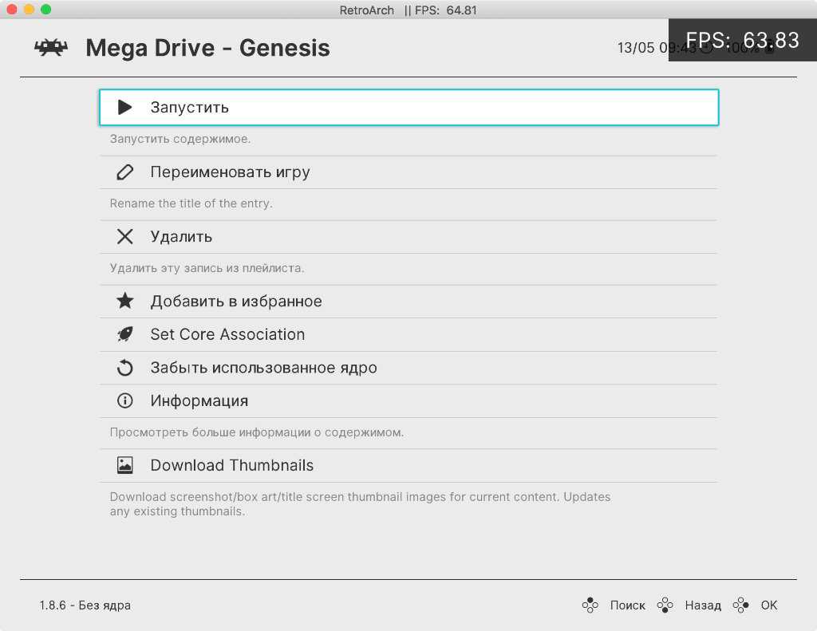Click the X icon next to Удалить
The width and height of the screenshot is (817, 631).
[x=124, y=237]
